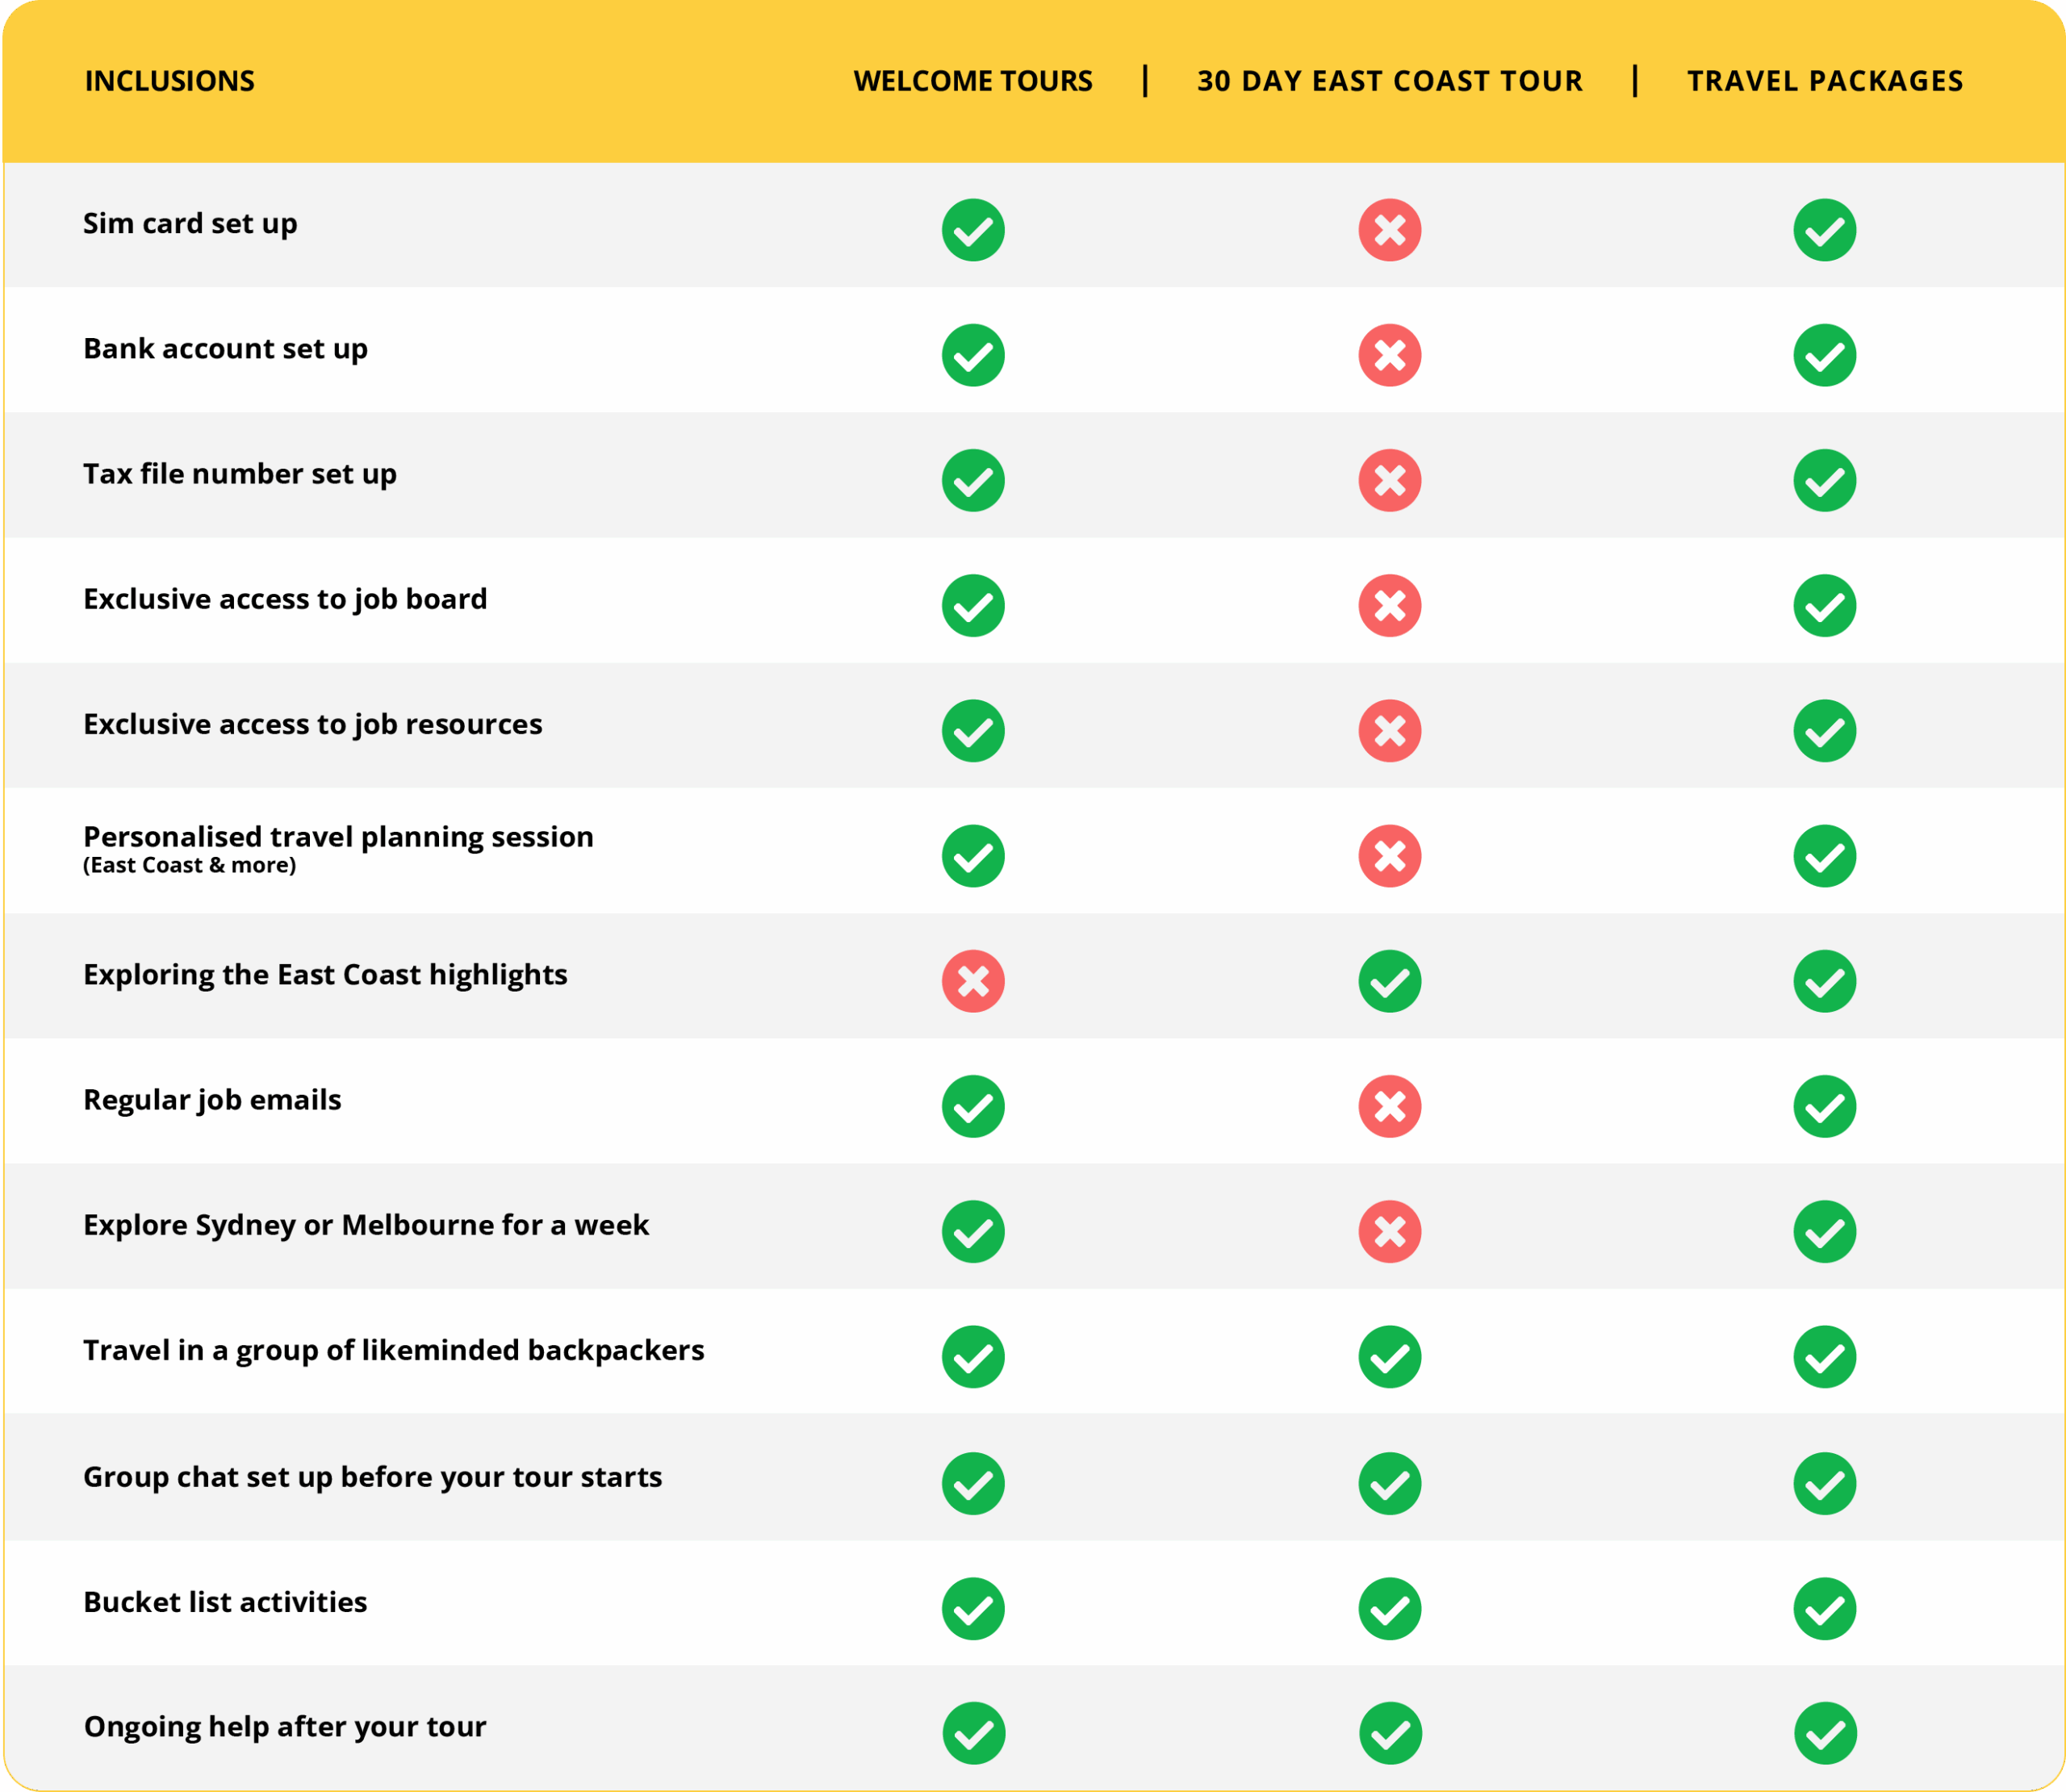
Task: Click red X for Exclusive job resources row
Action: [1389, 731]
